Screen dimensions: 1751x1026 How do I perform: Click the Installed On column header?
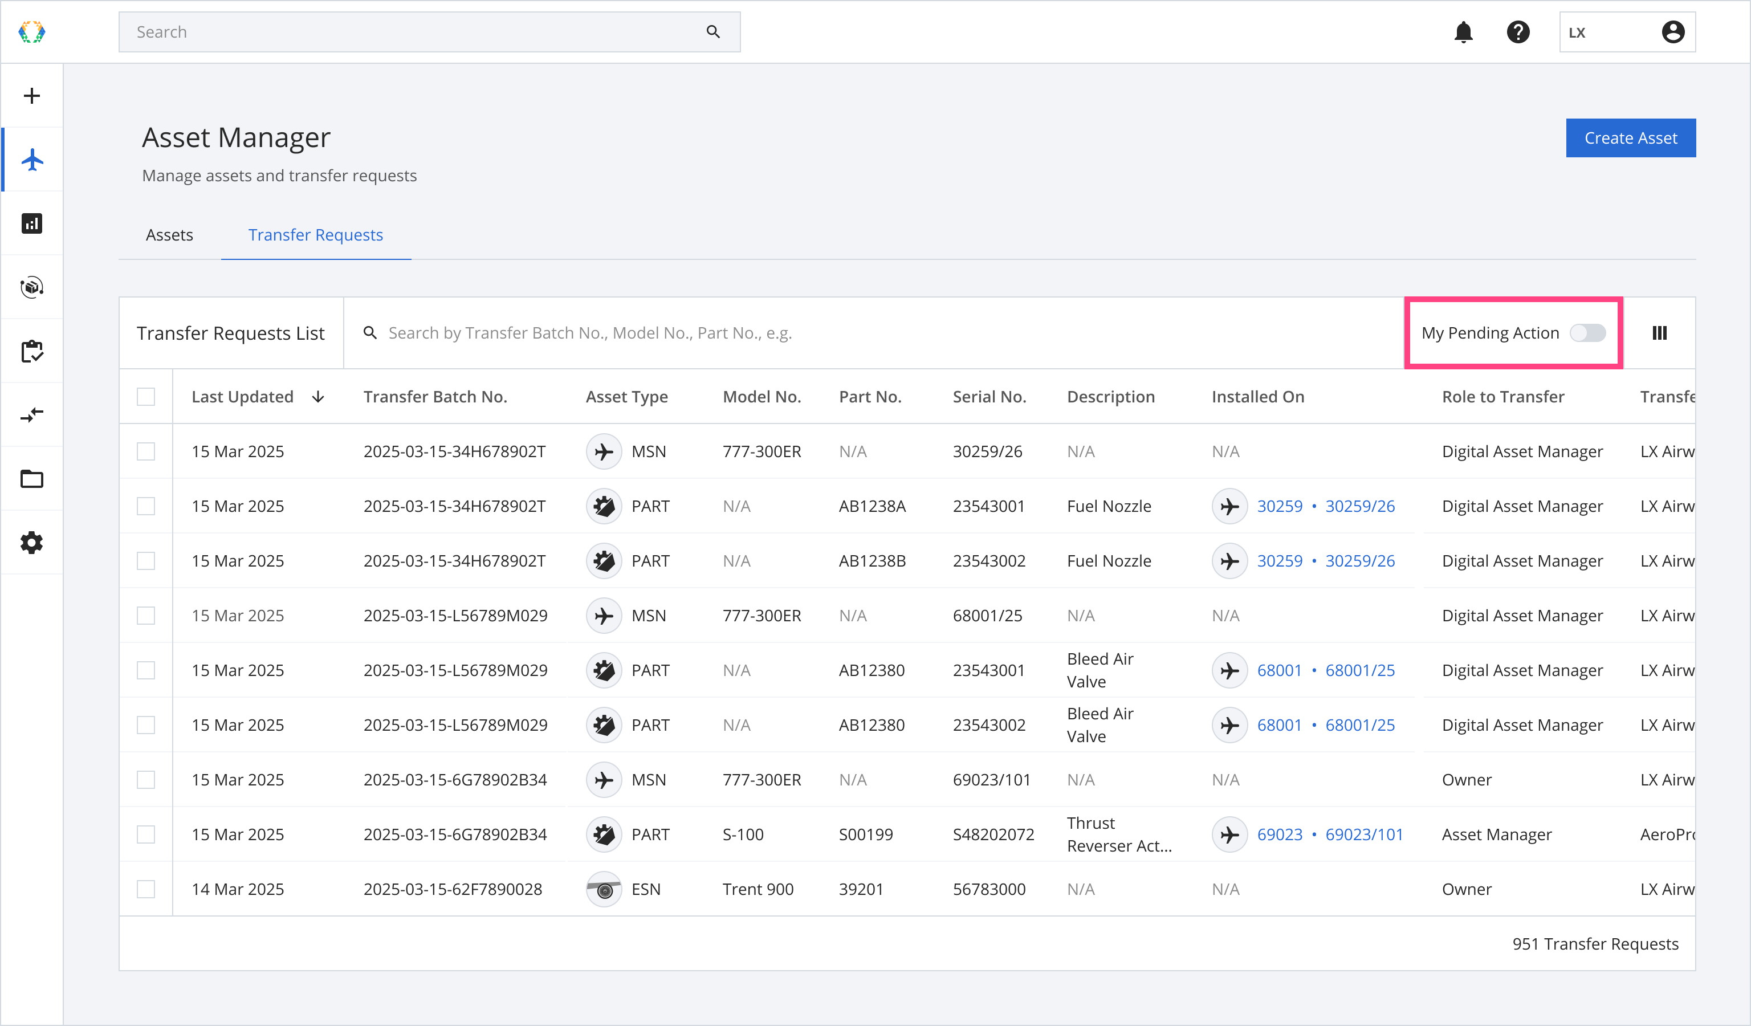pyautogui.click(x=1257, y=397)
